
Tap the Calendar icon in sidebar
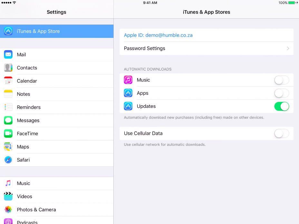tap(8, 81)
